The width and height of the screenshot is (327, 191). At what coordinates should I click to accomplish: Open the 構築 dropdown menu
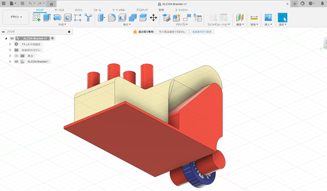click(240, 25)
